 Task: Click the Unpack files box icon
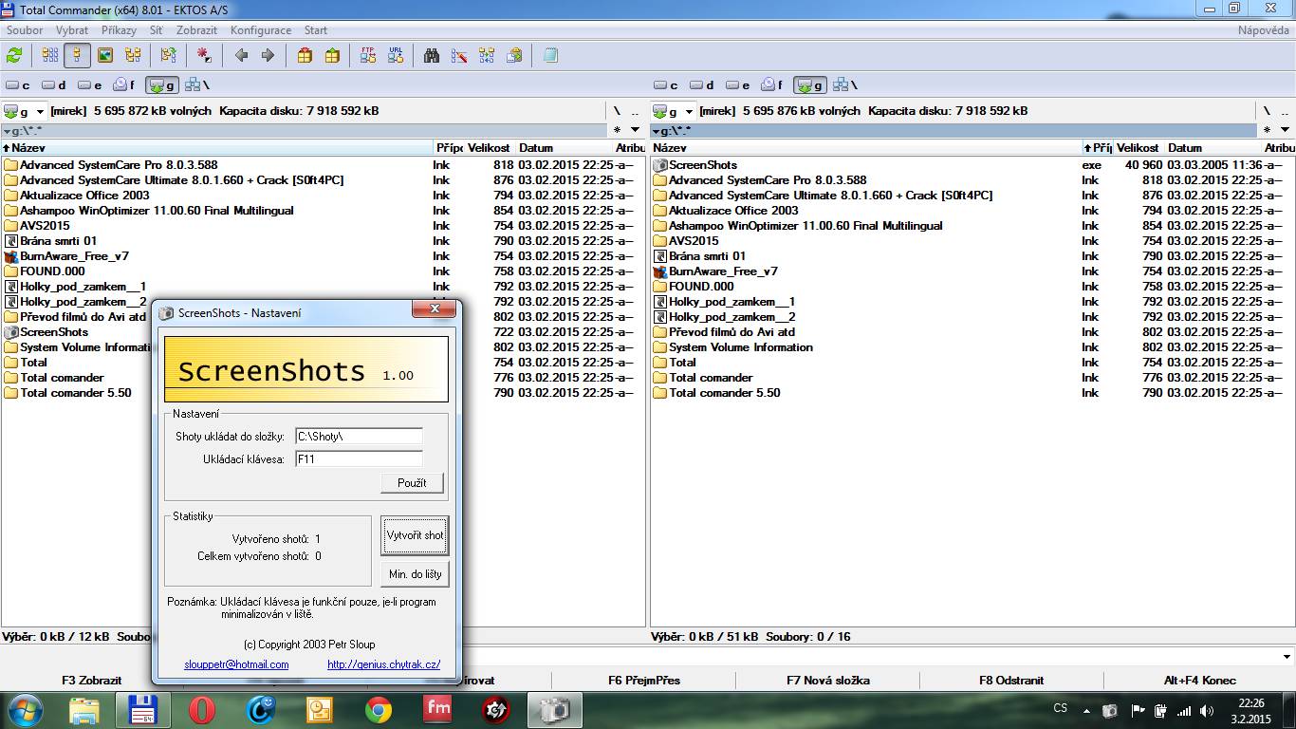click(332, 56)
